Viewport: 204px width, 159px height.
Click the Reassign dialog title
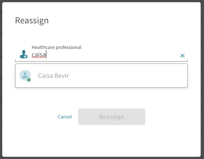point(32,21)
